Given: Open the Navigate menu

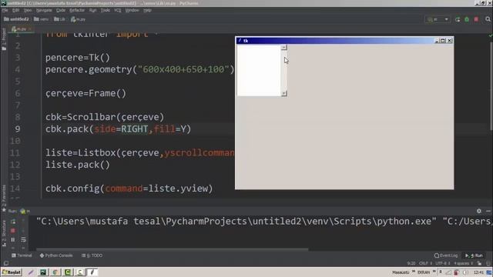Looking at the screenshot, I should coord(44,10).
